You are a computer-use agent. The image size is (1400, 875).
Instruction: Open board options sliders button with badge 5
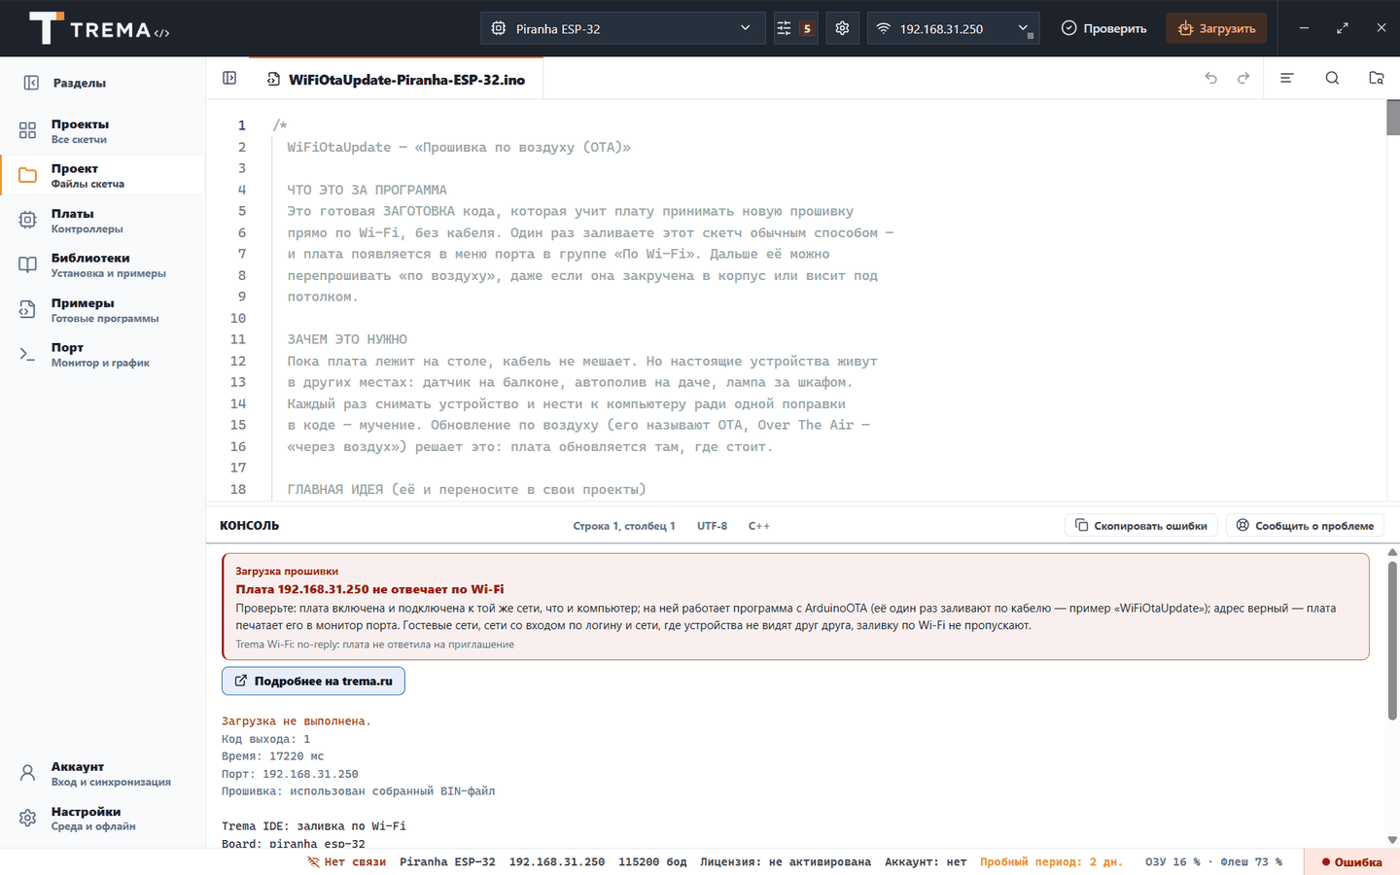[795, 28]
